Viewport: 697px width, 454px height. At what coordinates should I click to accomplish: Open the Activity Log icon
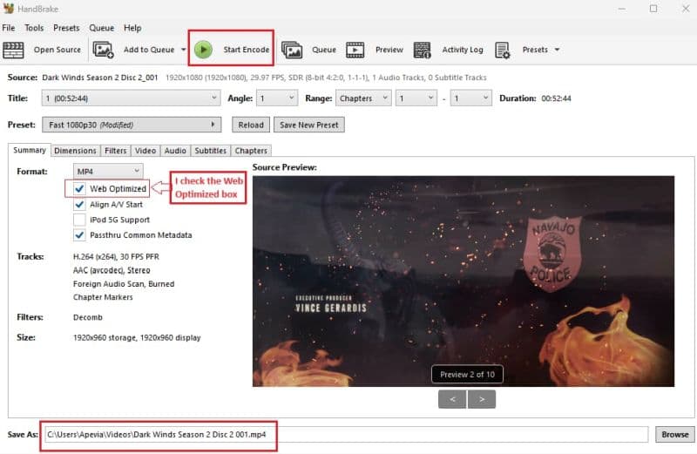pos(423,50)
